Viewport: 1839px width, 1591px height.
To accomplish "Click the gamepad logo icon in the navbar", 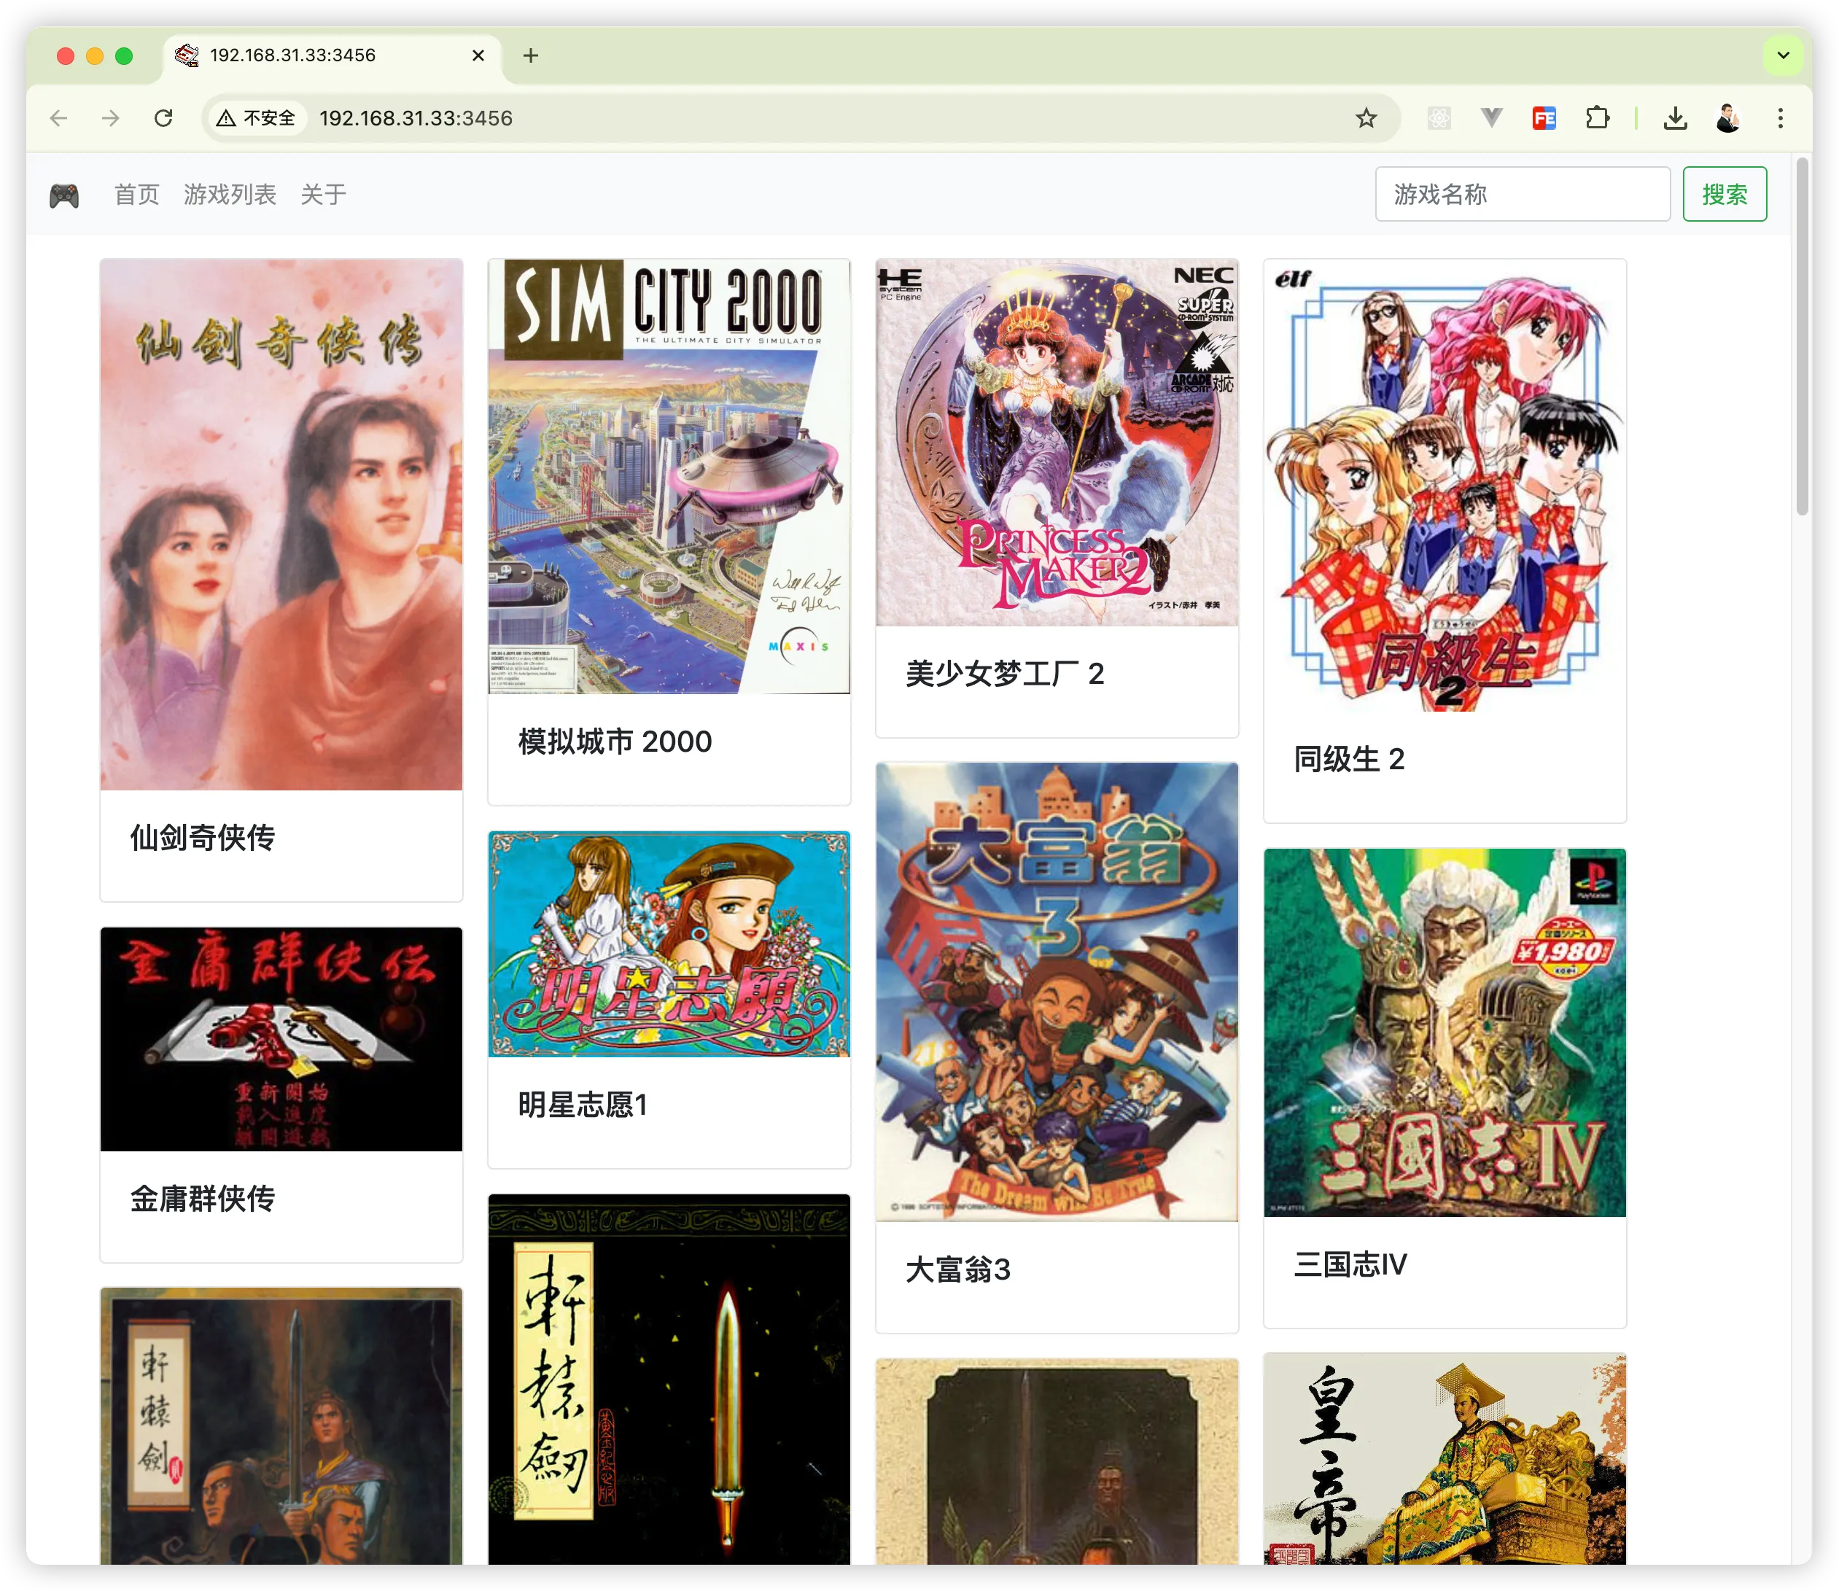I will pyautogui.click(x=64, y=195).
